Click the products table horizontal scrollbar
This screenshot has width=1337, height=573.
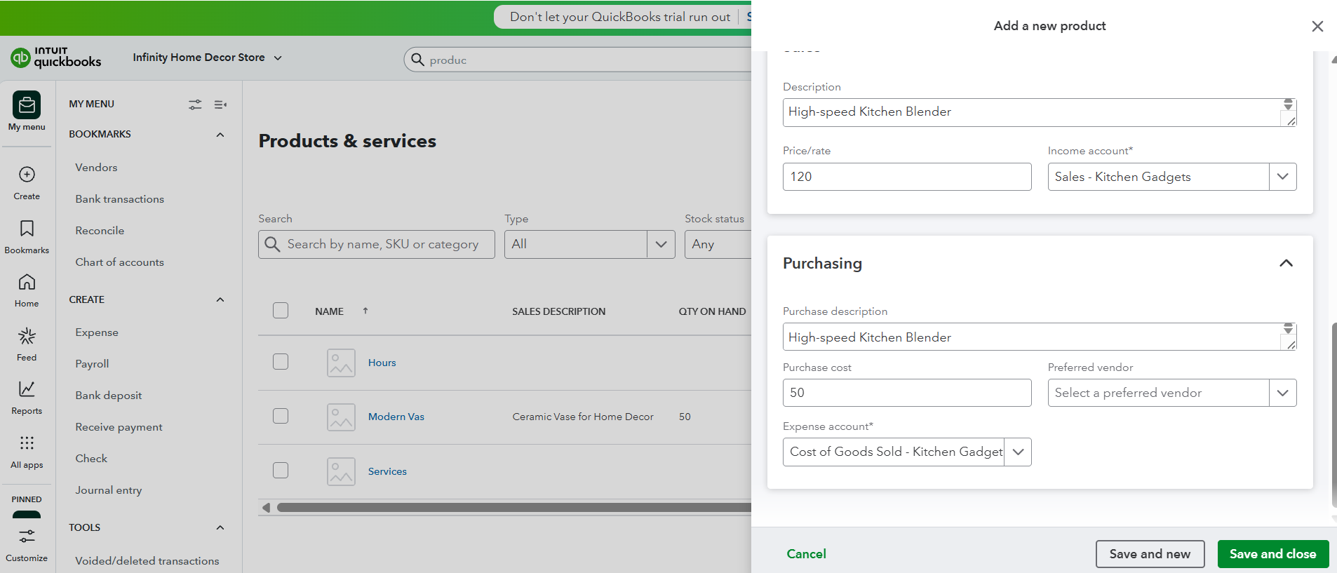pos(513,507)
